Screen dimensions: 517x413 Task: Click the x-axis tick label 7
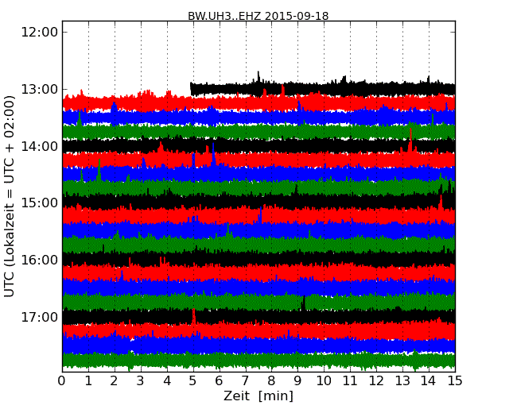[x=245, y=381]
